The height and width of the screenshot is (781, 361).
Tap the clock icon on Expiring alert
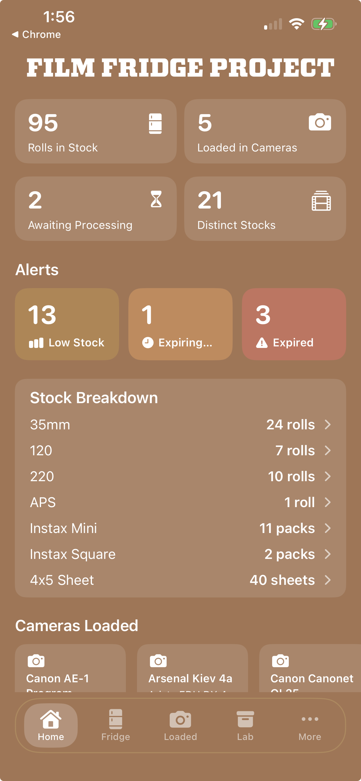pos(148,343)
